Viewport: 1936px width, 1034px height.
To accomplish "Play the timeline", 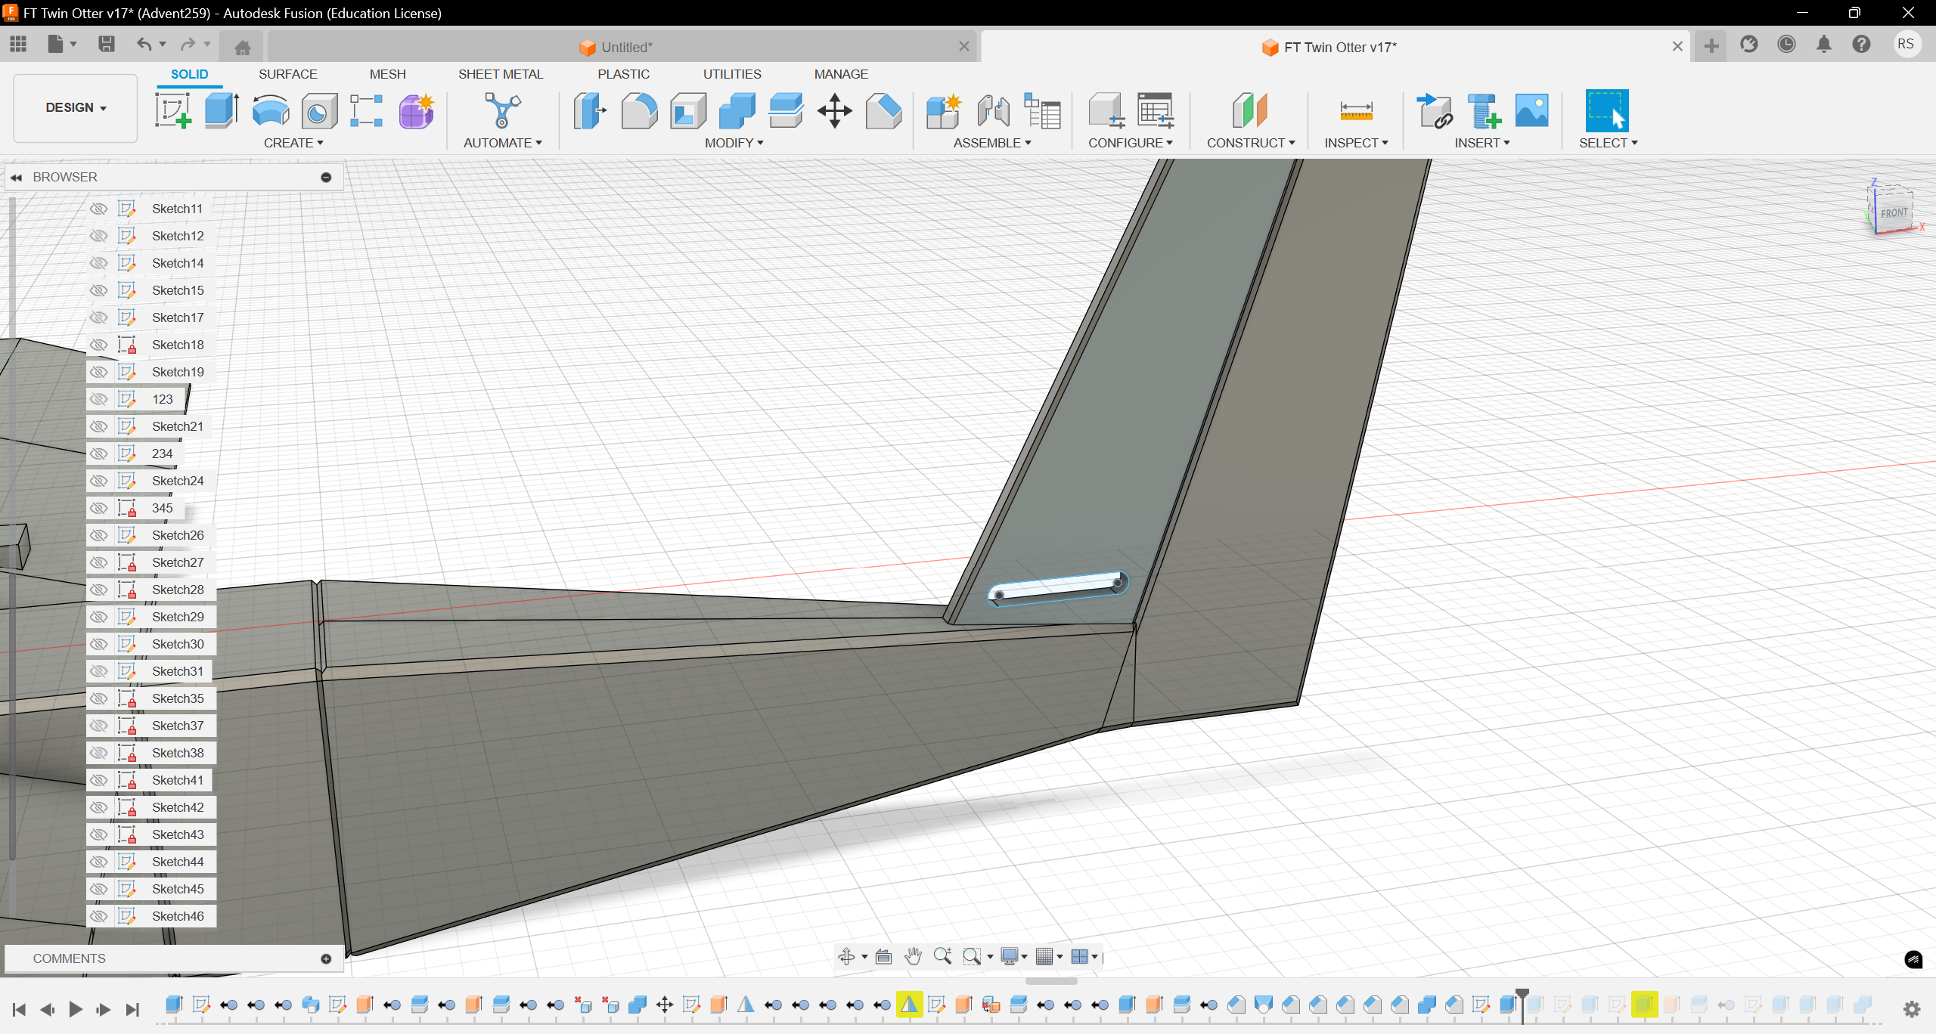I will [75, 1008].
